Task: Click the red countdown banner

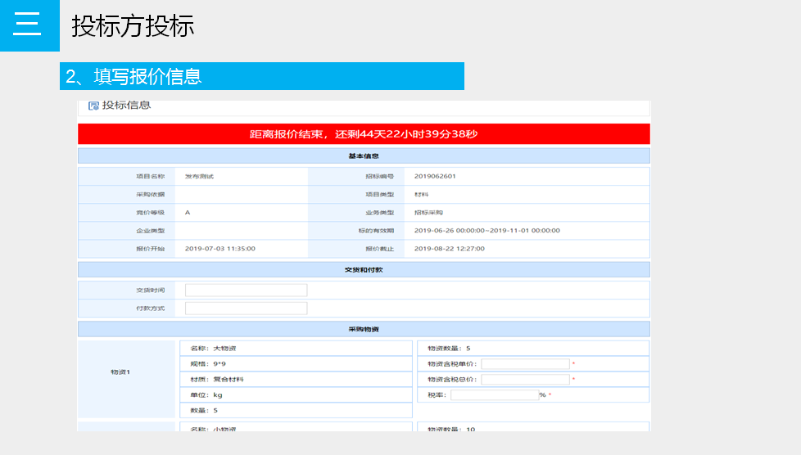Action: point(364,134)
